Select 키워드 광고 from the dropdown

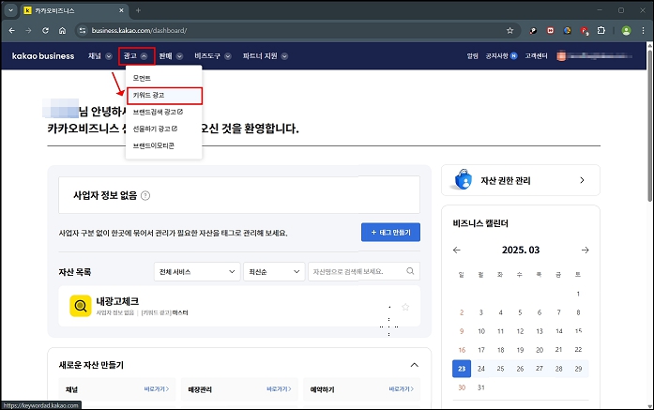point(164,96)
